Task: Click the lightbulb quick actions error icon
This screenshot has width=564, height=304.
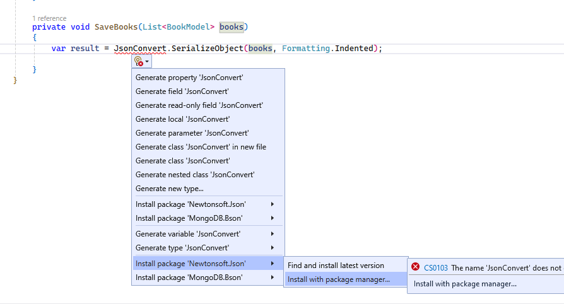Action: click(139, 62)
